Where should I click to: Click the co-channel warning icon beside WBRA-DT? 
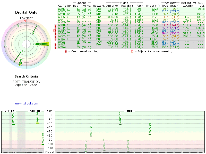pos(56,39)
